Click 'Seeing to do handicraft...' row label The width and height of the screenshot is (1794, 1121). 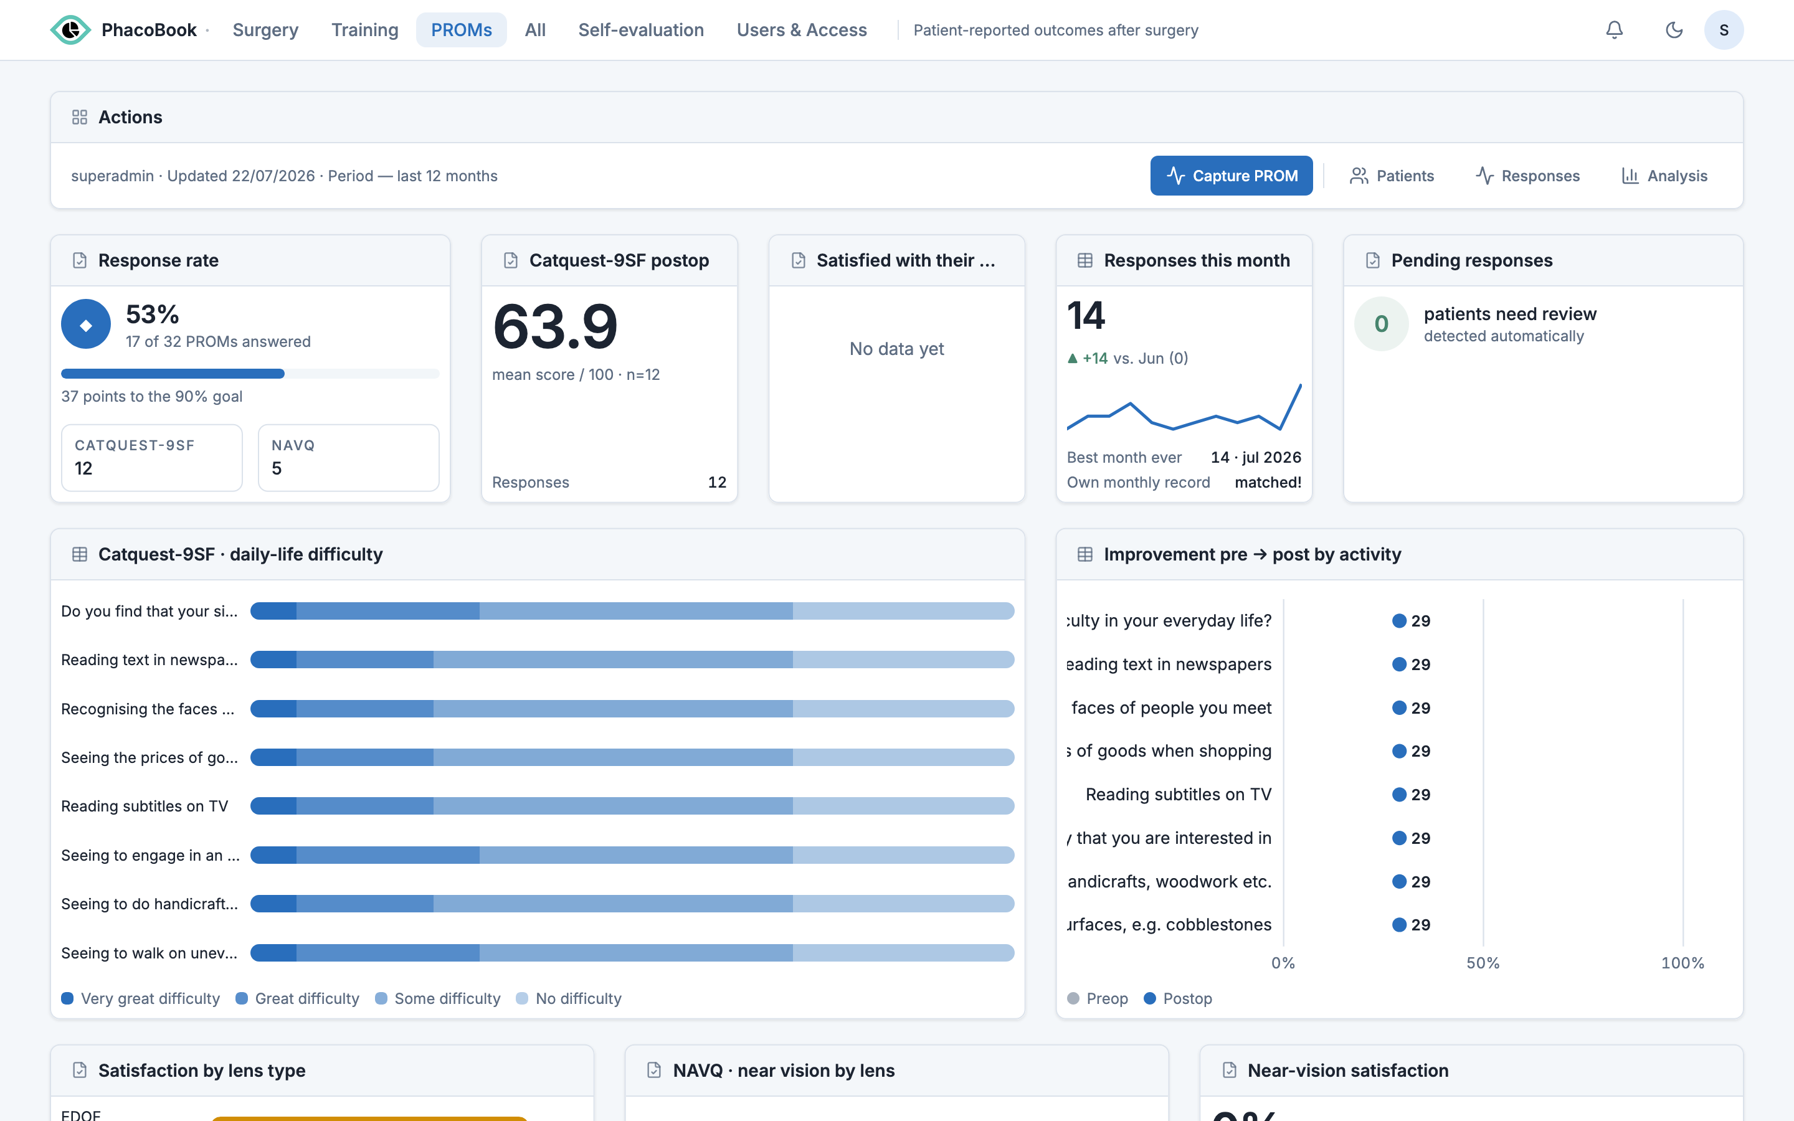pyautogui.click(x=149, y=904)
